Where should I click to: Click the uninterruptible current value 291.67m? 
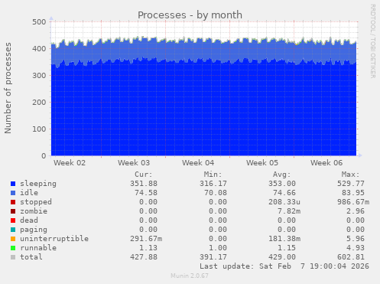click(146, 239)
